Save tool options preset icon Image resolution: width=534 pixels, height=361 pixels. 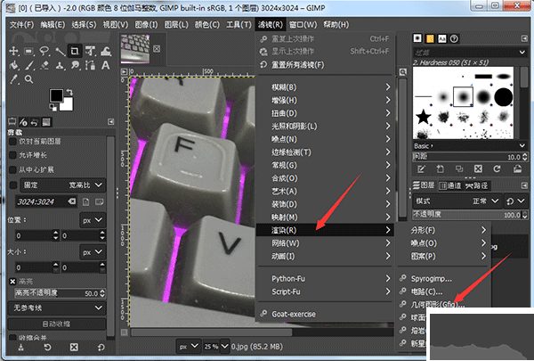point(21,348)
